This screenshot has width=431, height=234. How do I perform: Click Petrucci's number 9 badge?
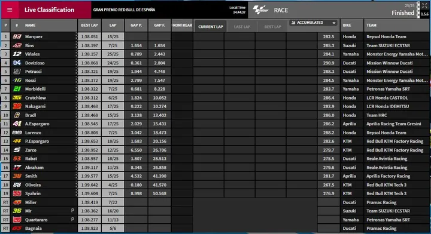(17, 72)
